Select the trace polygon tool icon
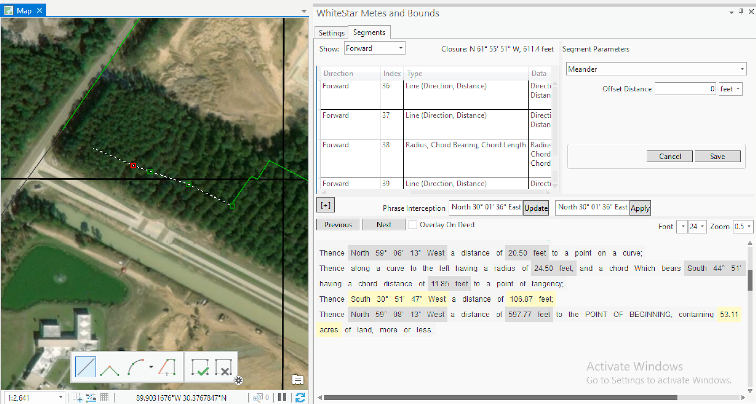 167,367
